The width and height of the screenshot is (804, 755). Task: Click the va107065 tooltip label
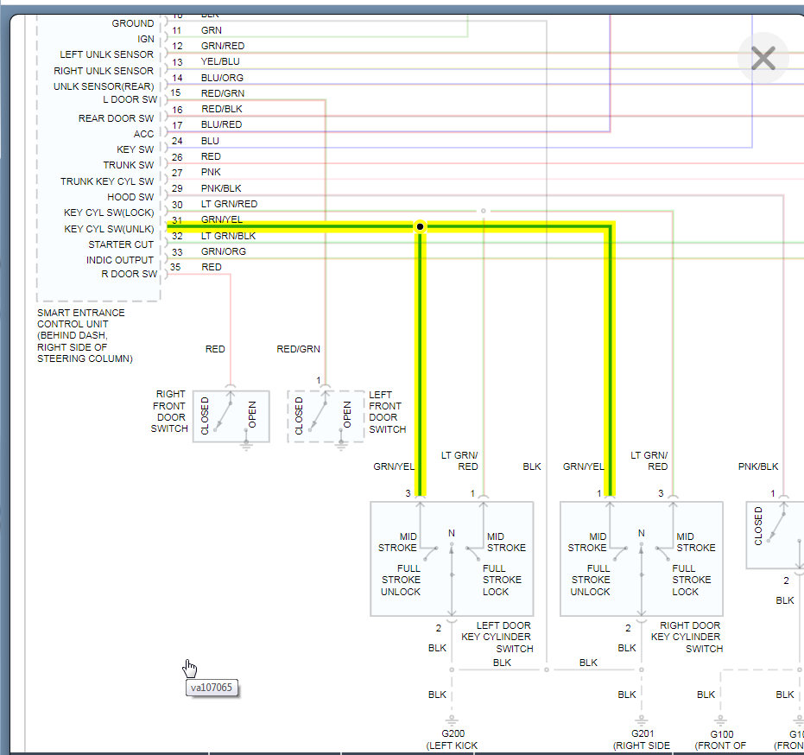tap(212, 688)
